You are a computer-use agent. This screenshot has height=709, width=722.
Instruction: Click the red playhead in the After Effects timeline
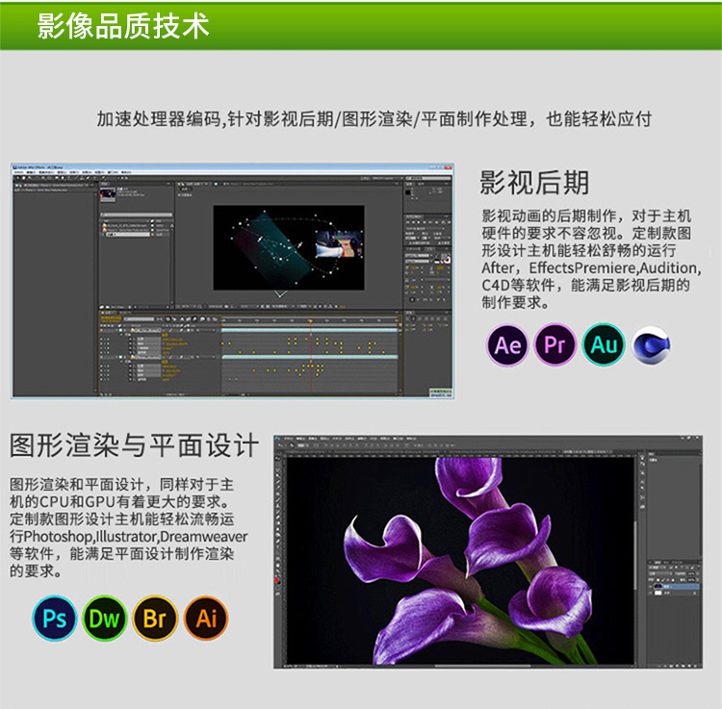tap(311, 320)
